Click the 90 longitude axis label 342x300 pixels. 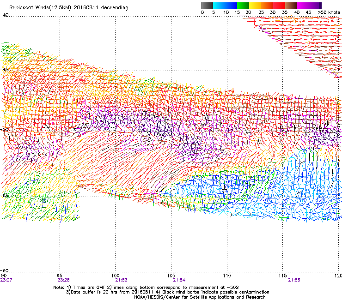4,276
